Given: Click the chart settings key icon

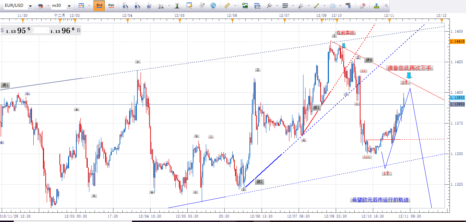Looking at the screenshot, I should tap(189, 5).
